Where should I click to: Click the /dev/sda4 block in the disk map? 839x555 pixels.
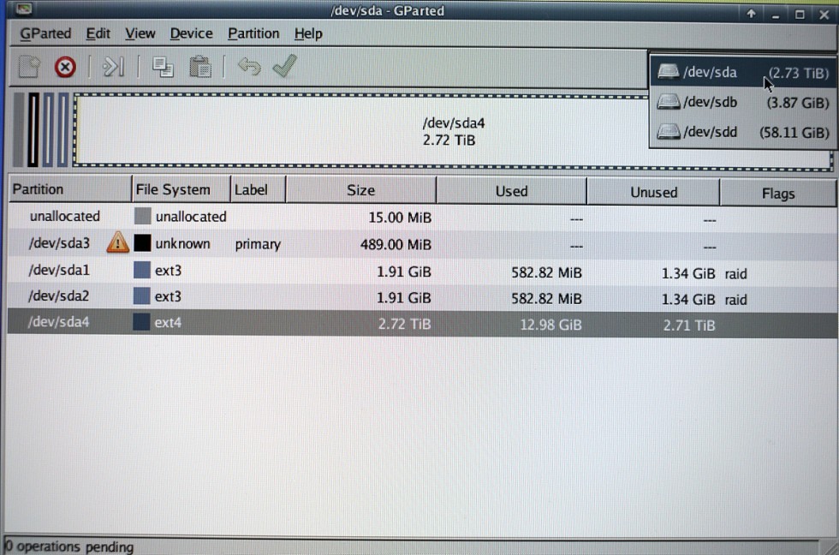coord(452,130)
